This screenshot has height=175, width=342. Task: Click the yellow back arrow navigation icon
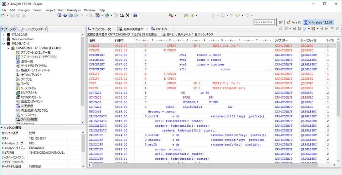(238, 15)
